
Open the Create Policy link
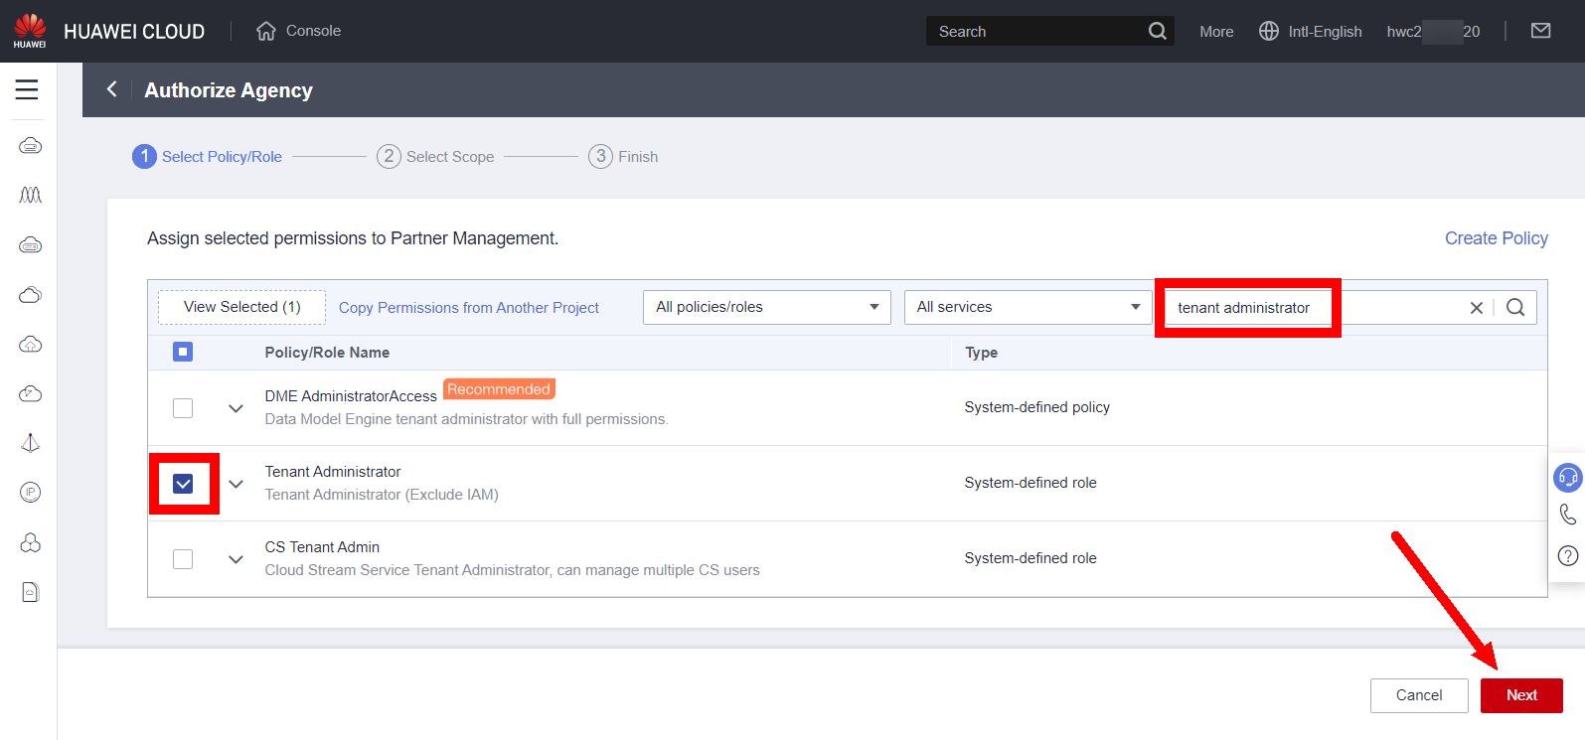coord(1496,238)
